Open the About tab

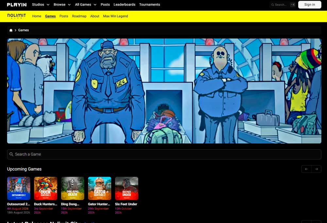(95, 16)
